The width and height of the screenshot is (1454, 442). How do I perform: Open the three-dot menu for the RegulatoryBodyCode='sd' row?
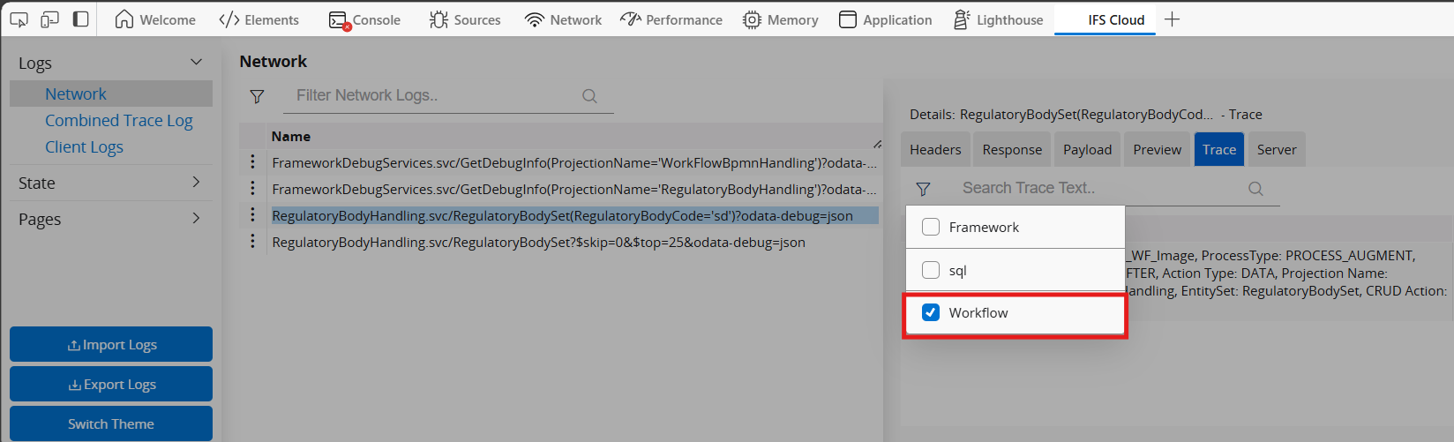(253, 215)
